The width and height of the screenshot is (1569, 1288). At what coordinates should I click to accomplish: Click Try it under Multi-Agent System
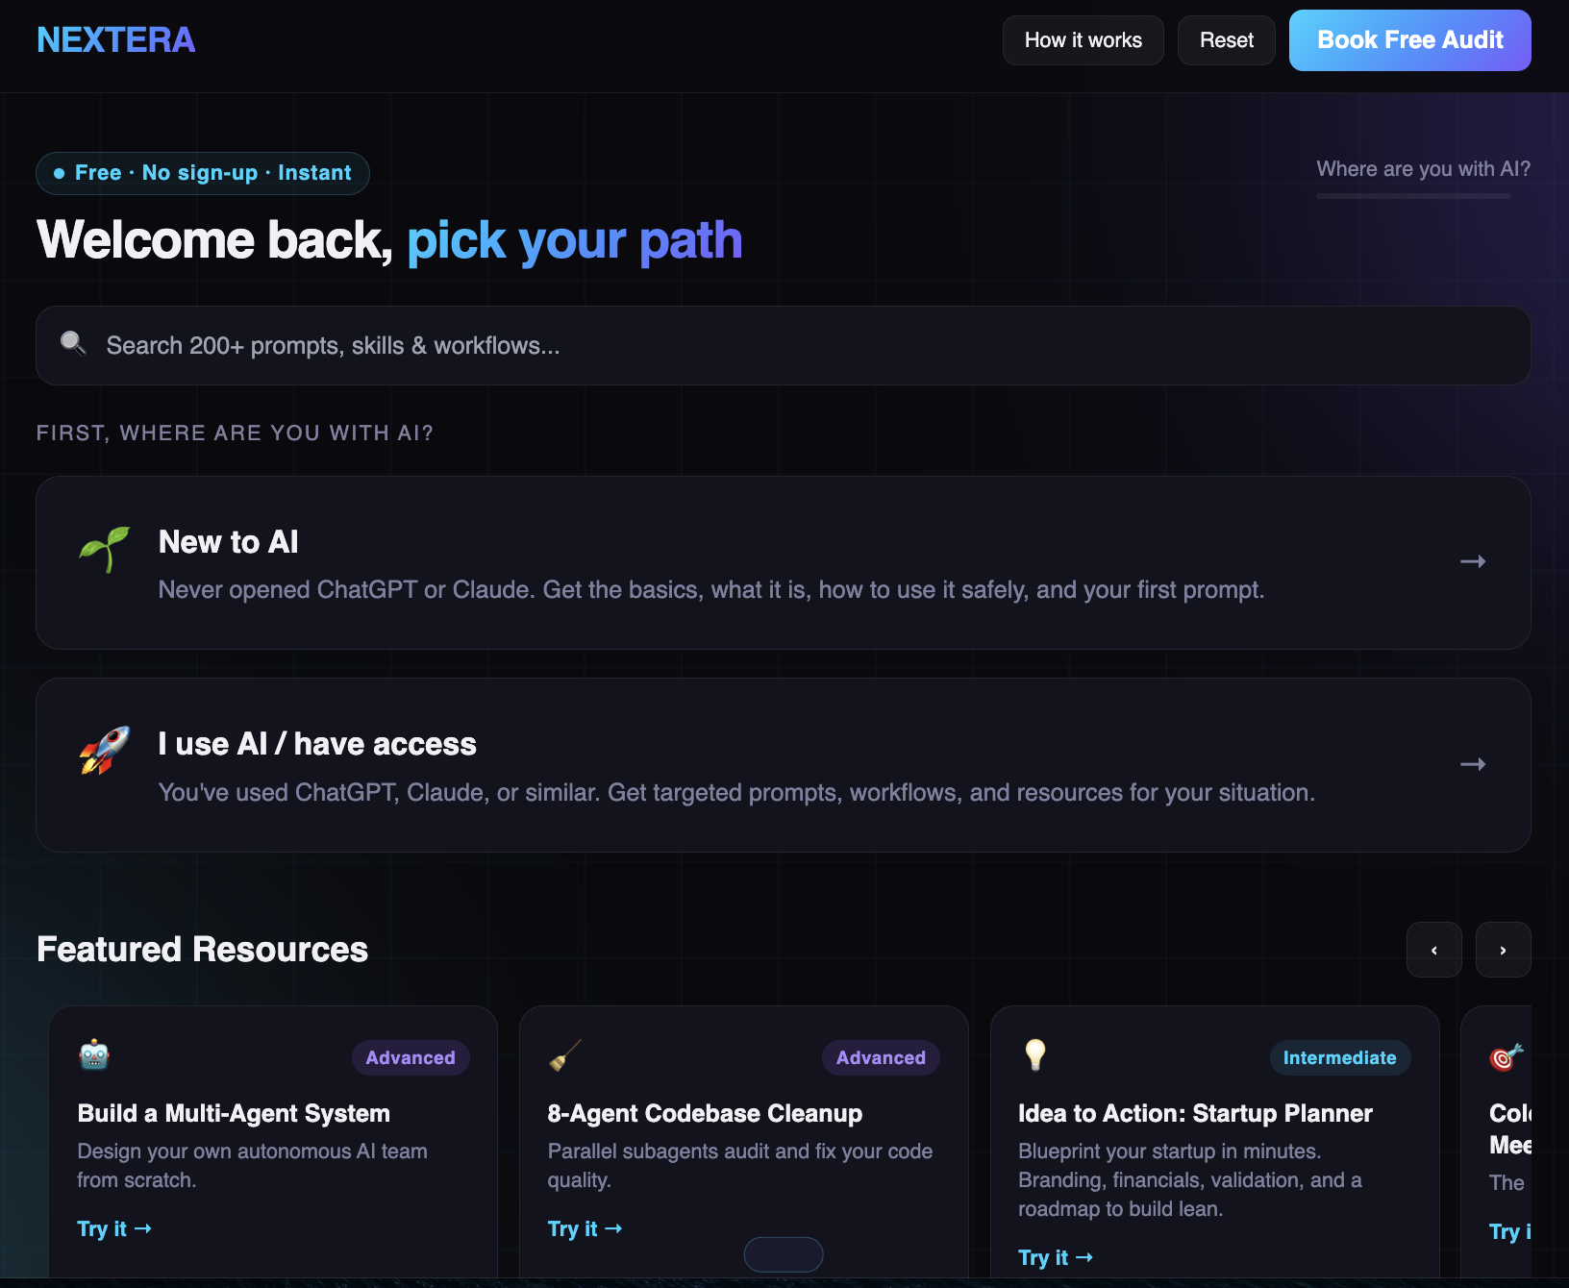[x=114, y=1228]
